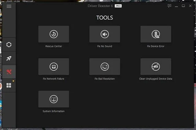196x130 pixels.
Task: Click the Fix Device Error label
Action: tap(156, 46)
